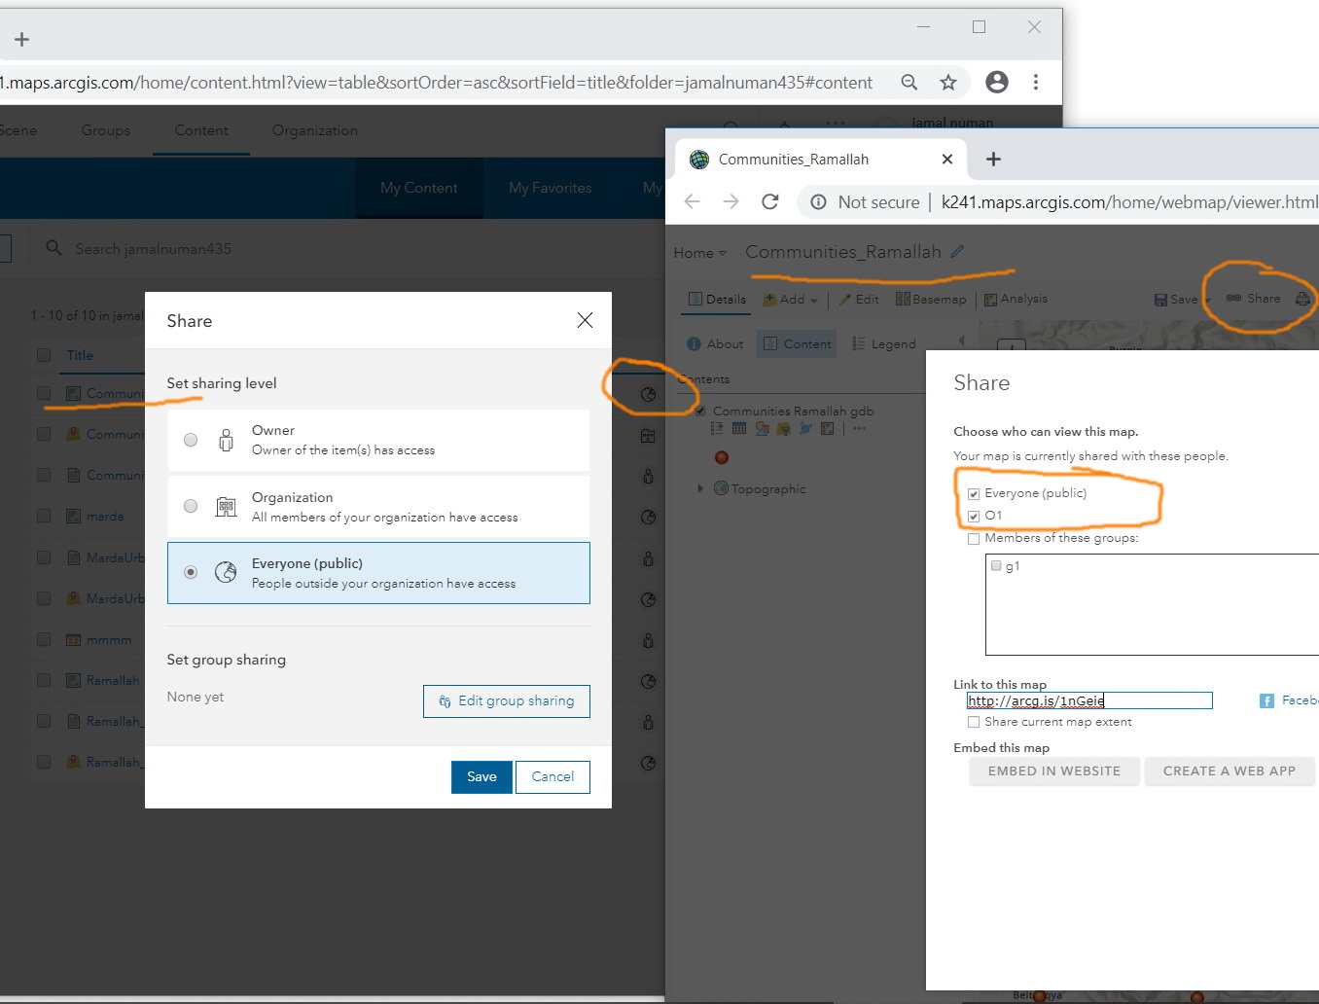The image size is (1319, 1004).
Task: Click organization sharing icon in second row
Action: (x=648, y=436)
